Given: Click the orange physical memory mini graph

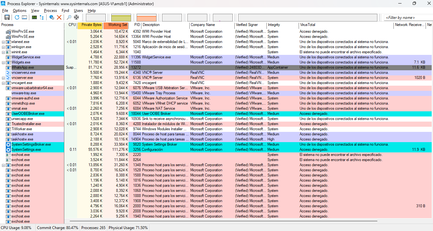Looking at the screenshot, I should pyautogui.click(x=147, y=17).
